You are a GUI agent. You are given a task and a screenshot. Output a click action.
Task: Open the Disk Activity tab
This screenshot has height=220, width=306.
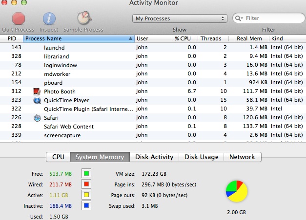click(x=154, y=157)
